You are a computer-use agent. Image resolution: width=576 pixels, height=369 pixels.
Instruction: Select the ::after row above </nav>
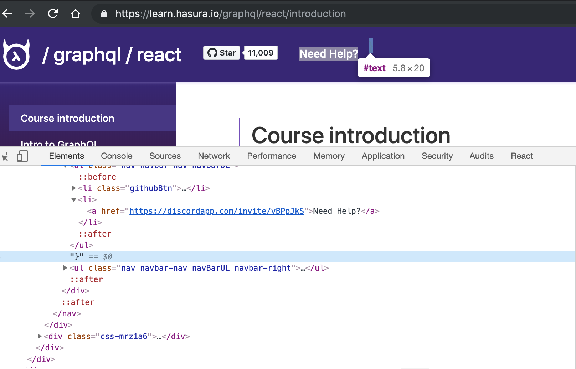click(x=288, y=302)
